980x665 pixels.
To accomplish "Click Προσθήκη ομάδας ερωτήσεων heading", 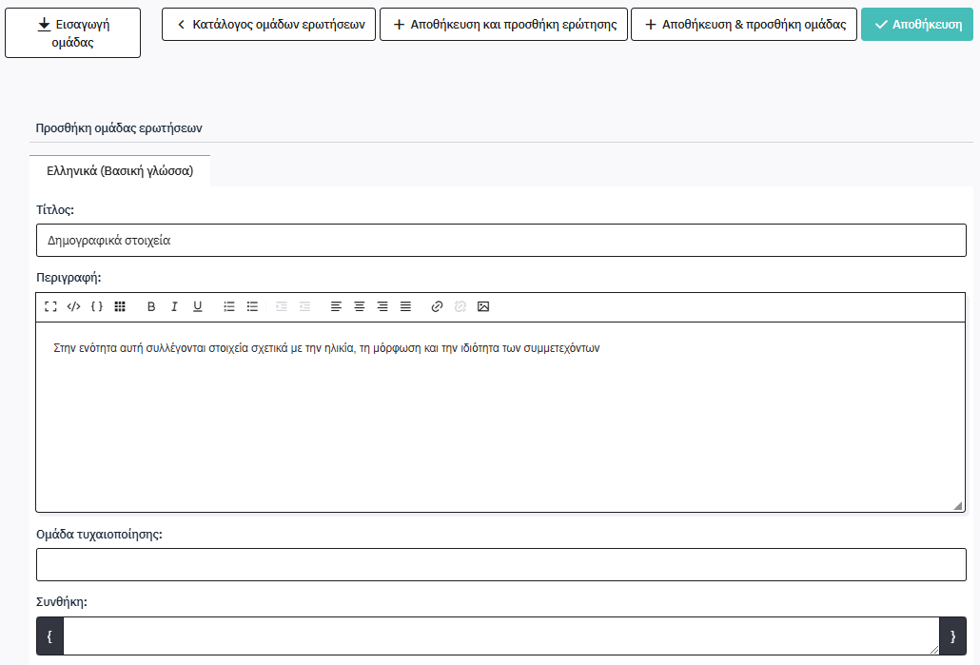I will point(119,128).
